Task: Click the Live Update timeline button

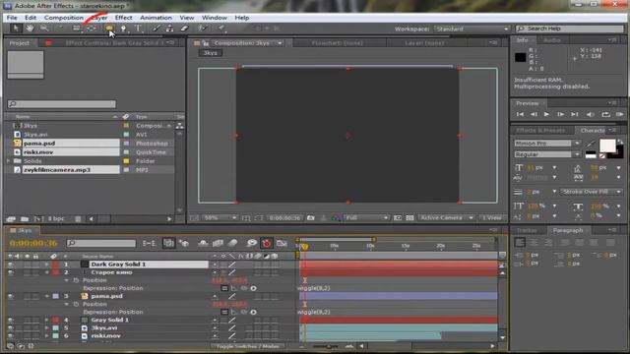Action: tap(168, 243)
